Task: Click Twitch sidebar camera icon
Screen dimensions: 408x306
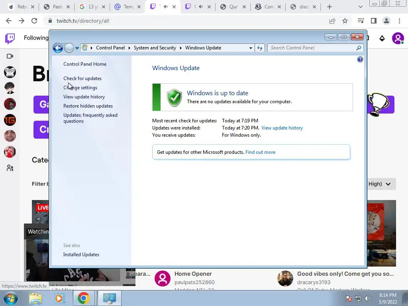Action: tap(10, 56)
